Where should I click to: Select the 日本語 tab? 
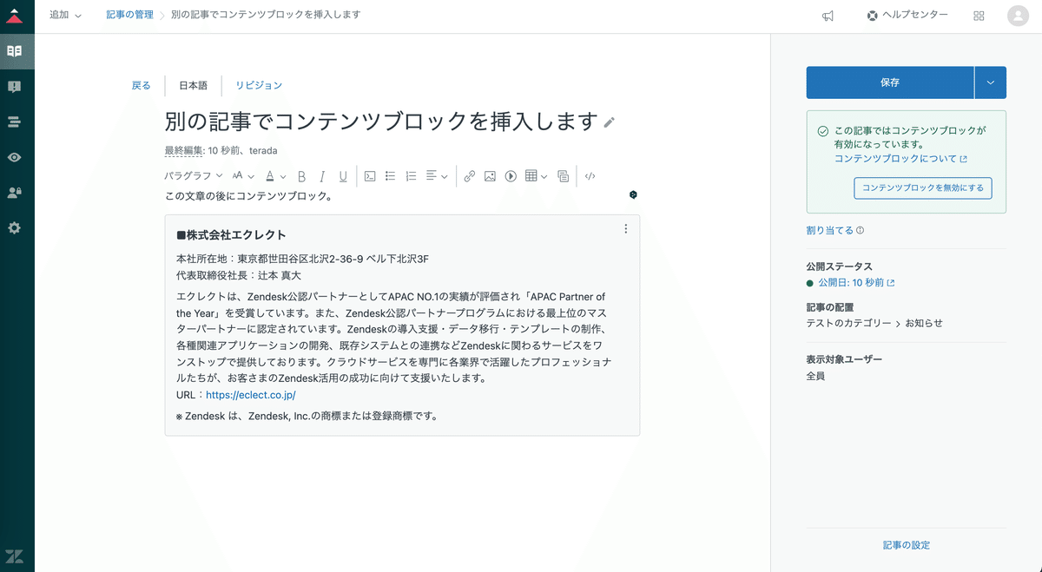pyautogui.click(x=193, y=85)
